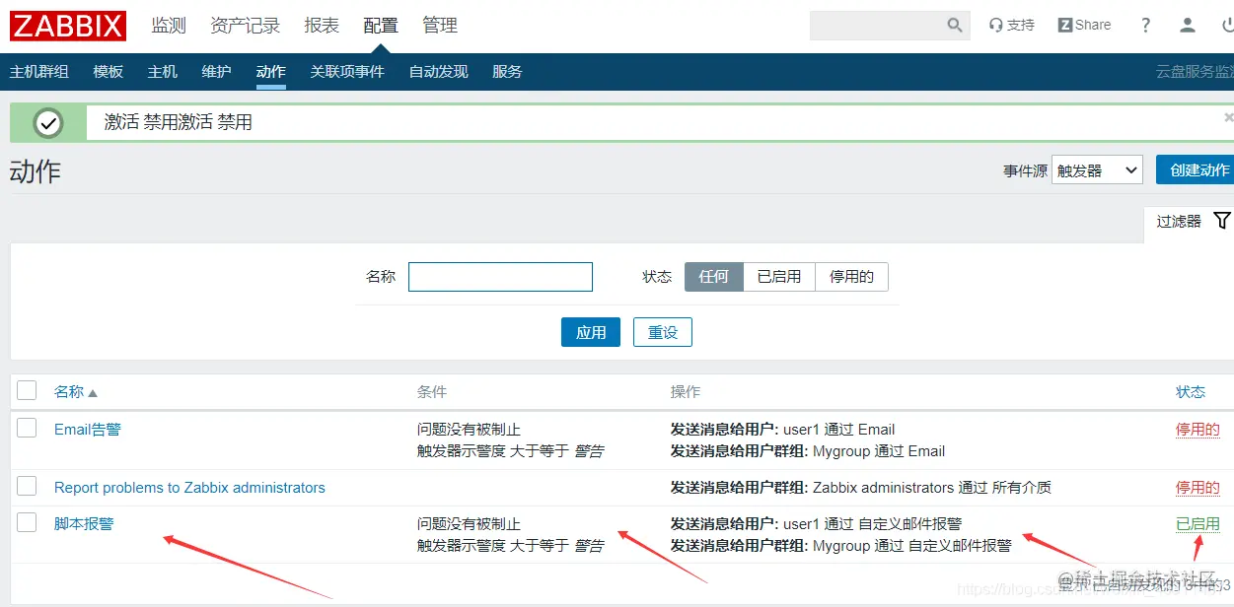1234x607 pixels.
Task: Close the success message banner
Action: tap(1228, 117)
